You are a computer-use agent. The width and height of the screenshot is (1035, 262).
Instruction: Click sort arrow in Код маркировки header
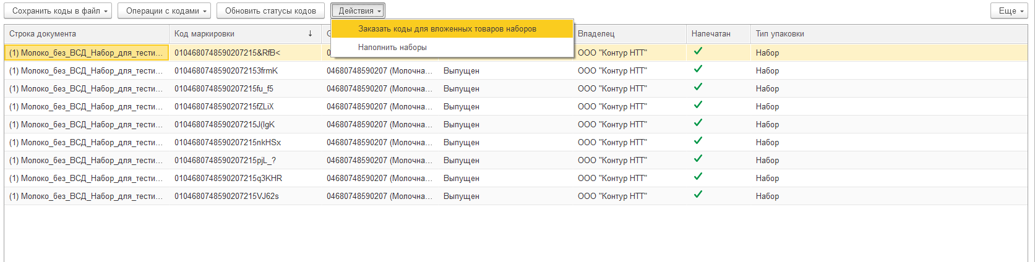[310, 34]
